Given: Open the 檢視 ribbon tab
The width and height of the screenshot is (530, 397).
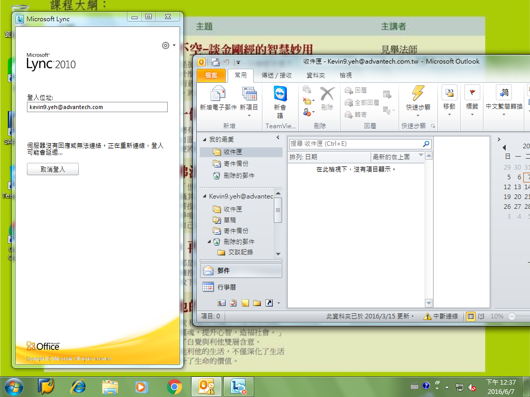Looking at the screenshot, I should 345,75.
